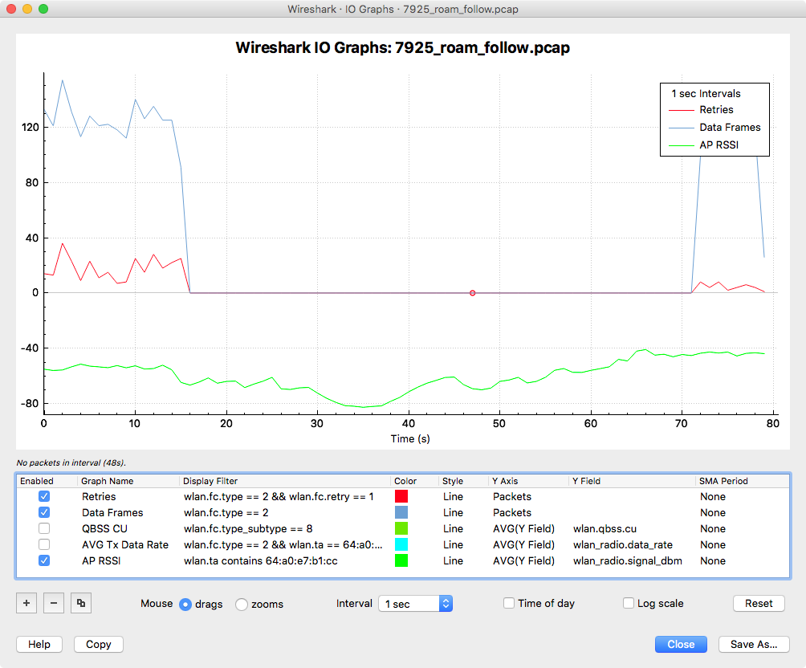806x668 pixels.
Task: Select the zooms mouse mode
Action: [x=241, y=605]
